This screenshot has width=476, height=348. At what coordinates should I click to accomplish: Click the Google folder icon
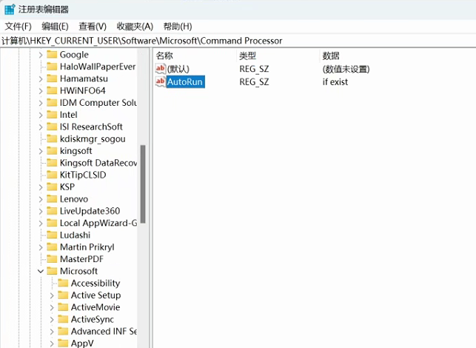(52, 55)
